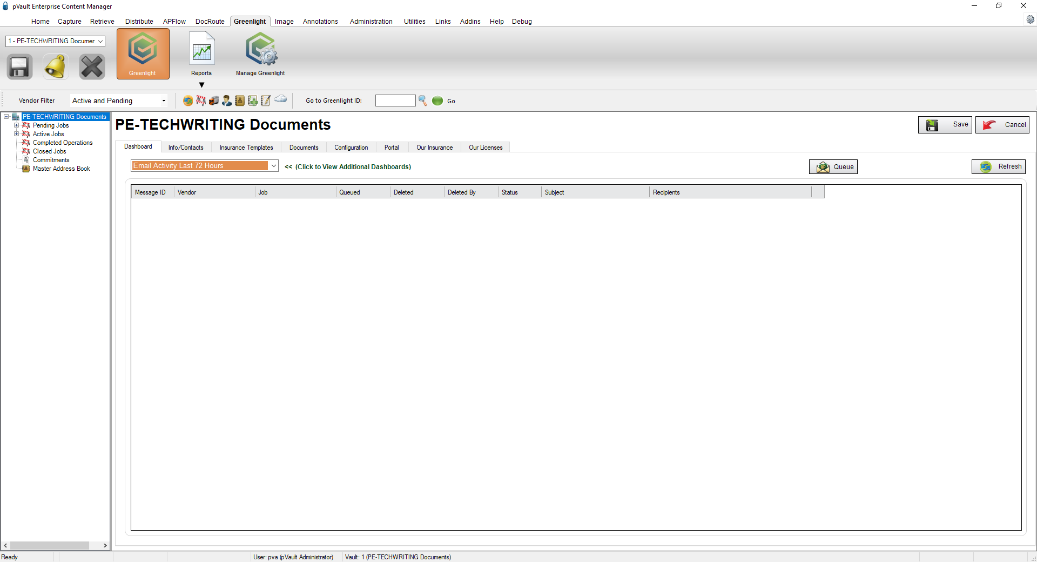This screenshot has height=562, width=1037.
Task: Click the tree panel horizontal scrollbar
Action: [x=50, y=546]
